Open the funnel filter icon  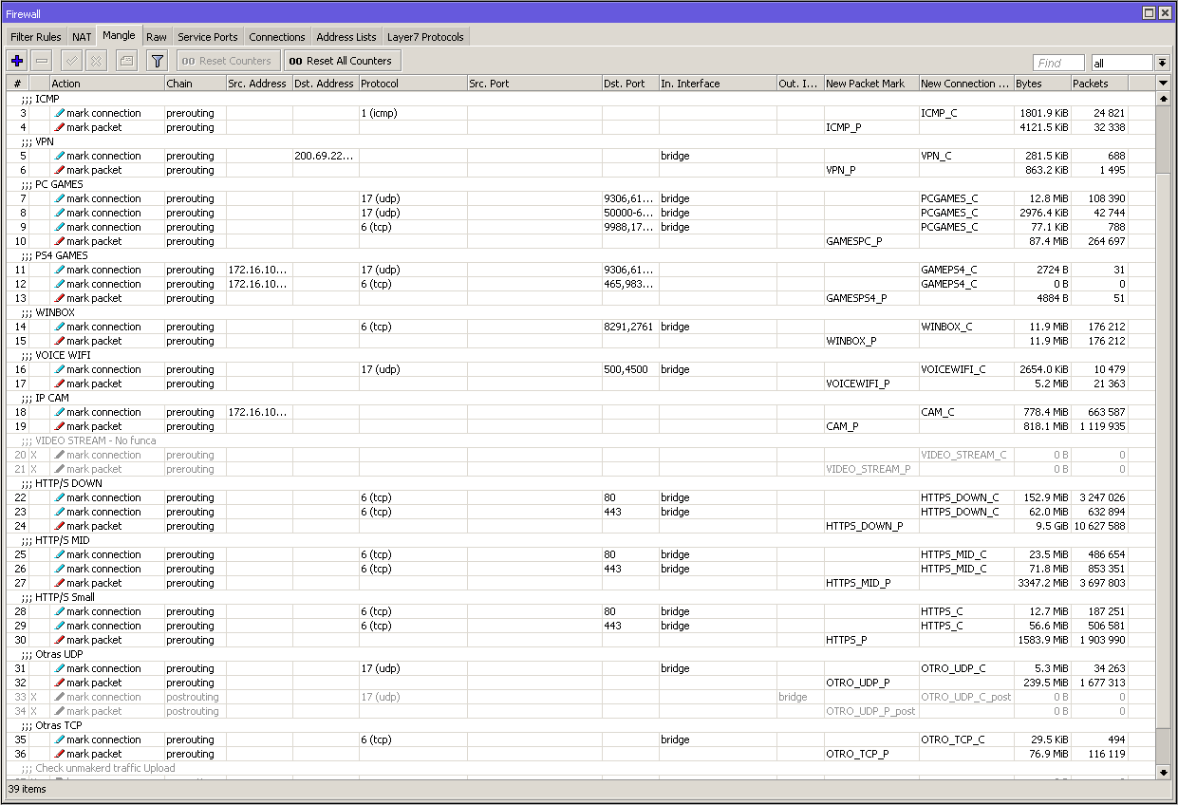[x=158, y=61]
